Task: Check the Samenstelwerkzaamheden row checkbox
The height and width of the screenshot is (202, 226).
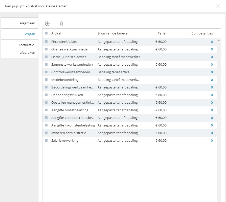Action: click(46, 64)
